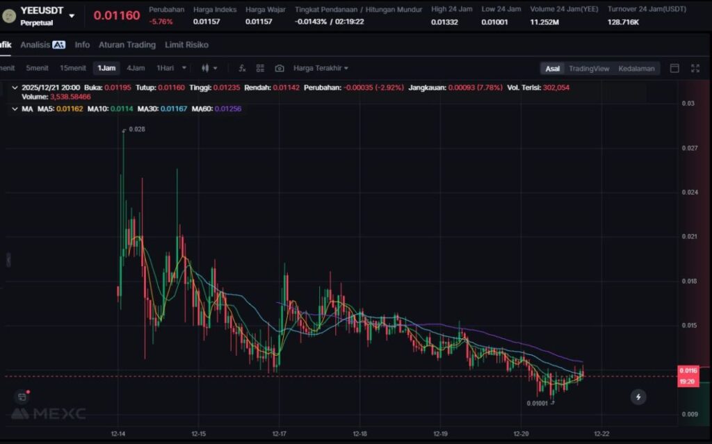Select the 15menit timeframe

click(x=73, y=68)
